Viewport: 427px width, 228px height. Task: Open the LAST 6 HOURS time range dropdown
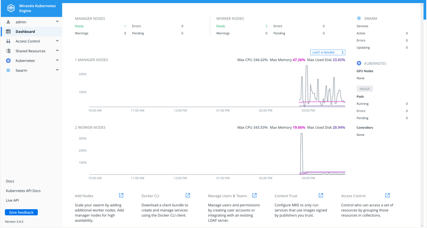(x=328, y=52)
